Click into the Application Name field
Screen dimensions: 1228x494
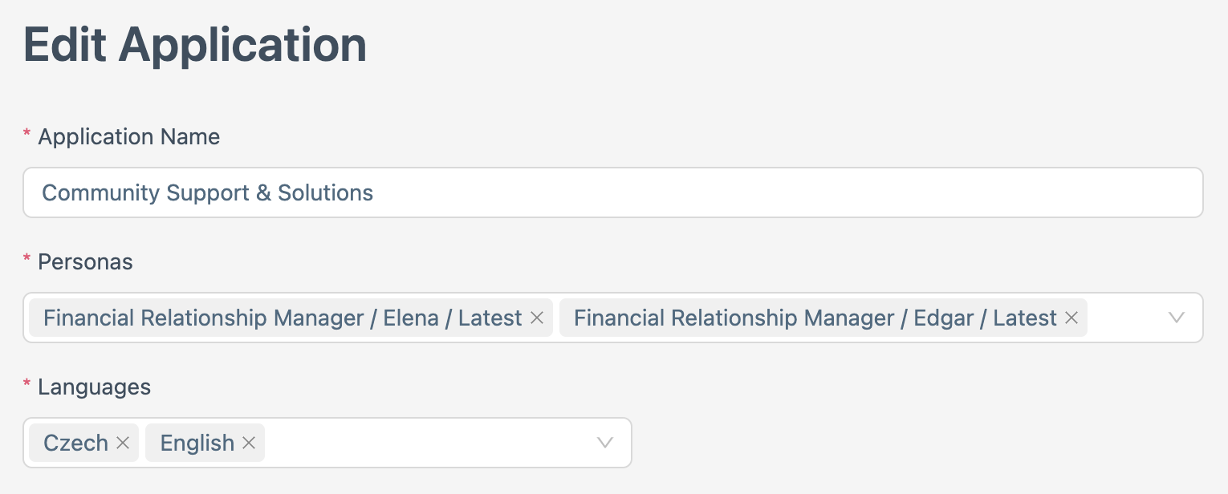coord(610,192)
